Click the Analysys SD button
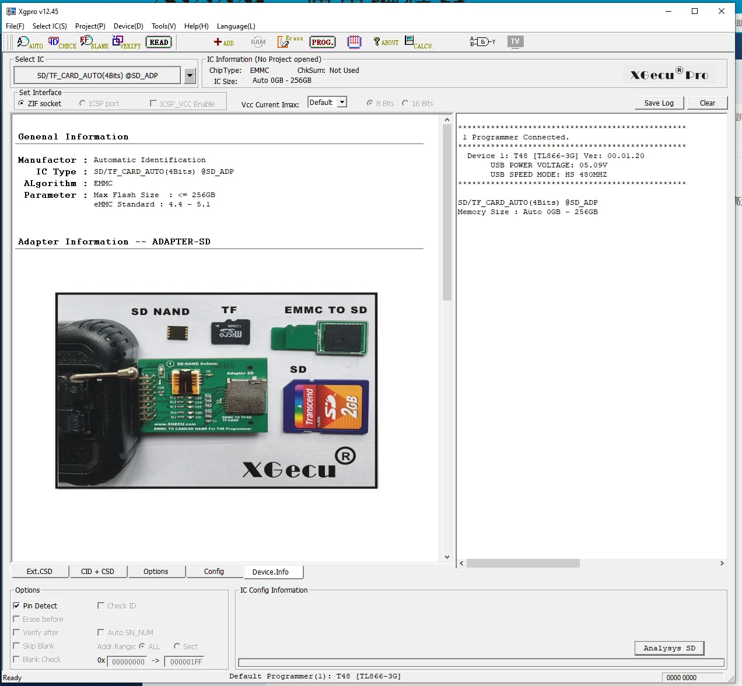 (x=669, y=648)
